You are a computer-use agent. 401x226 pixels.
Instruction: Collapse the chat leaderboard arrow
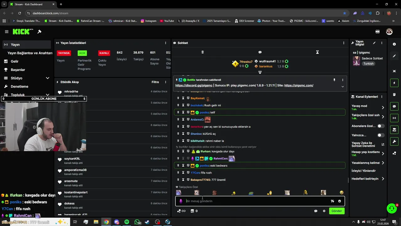[260, 73]
